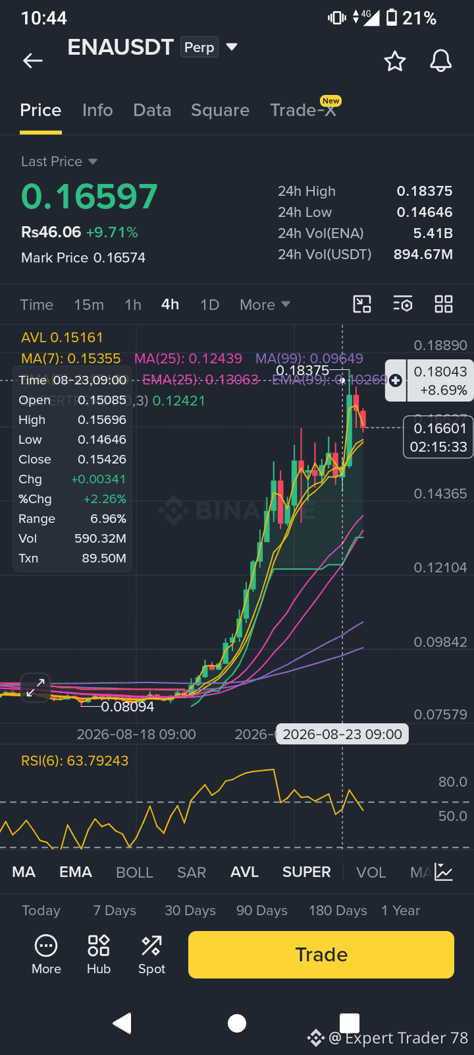
Task: Tap the yellow Trade button
Action: click(x=321, y=955)
